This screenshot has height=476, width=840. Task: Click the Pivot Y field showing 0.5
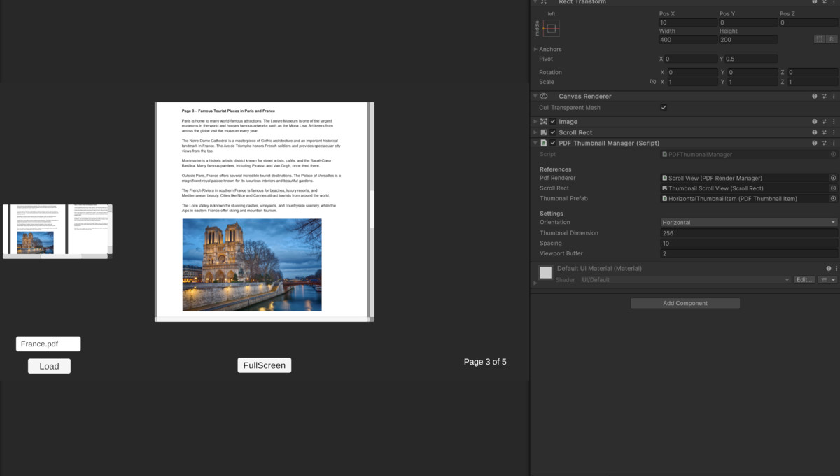tap(752, 59)
